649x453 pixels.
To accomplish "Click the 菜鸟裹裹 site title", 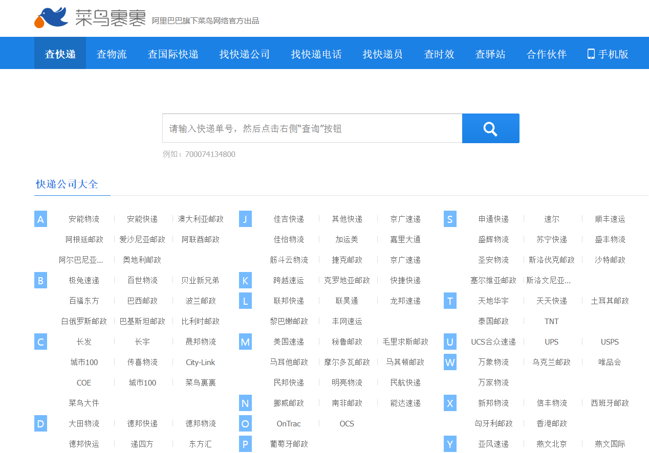I will [x=110, y=17].
